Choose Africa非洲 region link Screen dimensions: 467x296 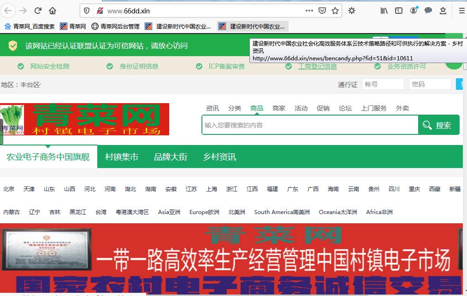point(379,212)
